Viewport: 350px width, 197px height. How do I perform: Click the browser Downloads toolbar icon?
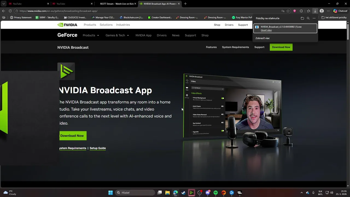tap(315, 11)
